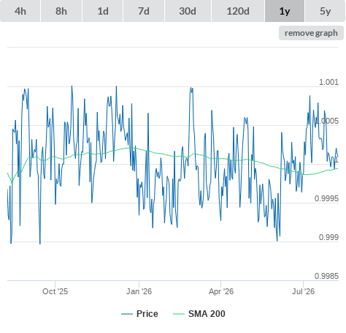The height and width of the screenshot is (333, 346).
Task: Click the Jul '26 axis label
Action: [x=303, y=291]
